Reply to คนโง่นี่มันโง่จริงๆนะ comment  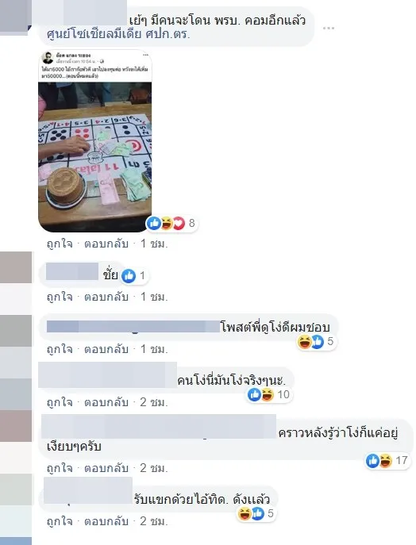click(106, 402)
